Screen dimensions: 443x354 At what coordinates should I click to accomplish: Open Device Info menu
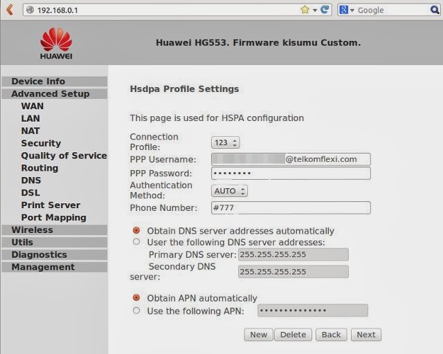[x=54, y=82]
